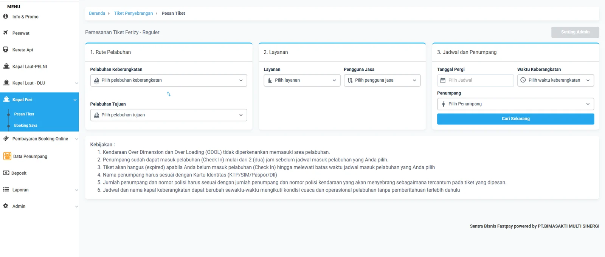Screen dimensions: 605x257
Task: Click the Kereta Api train icon
Action: click(x=6, y=50)
